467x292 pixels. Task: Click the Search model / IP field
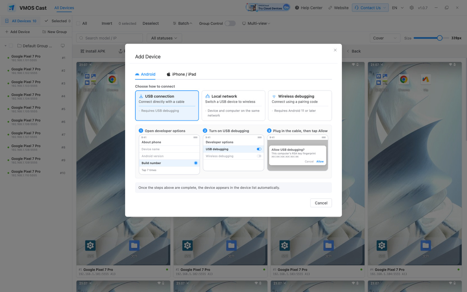(109, 38)
